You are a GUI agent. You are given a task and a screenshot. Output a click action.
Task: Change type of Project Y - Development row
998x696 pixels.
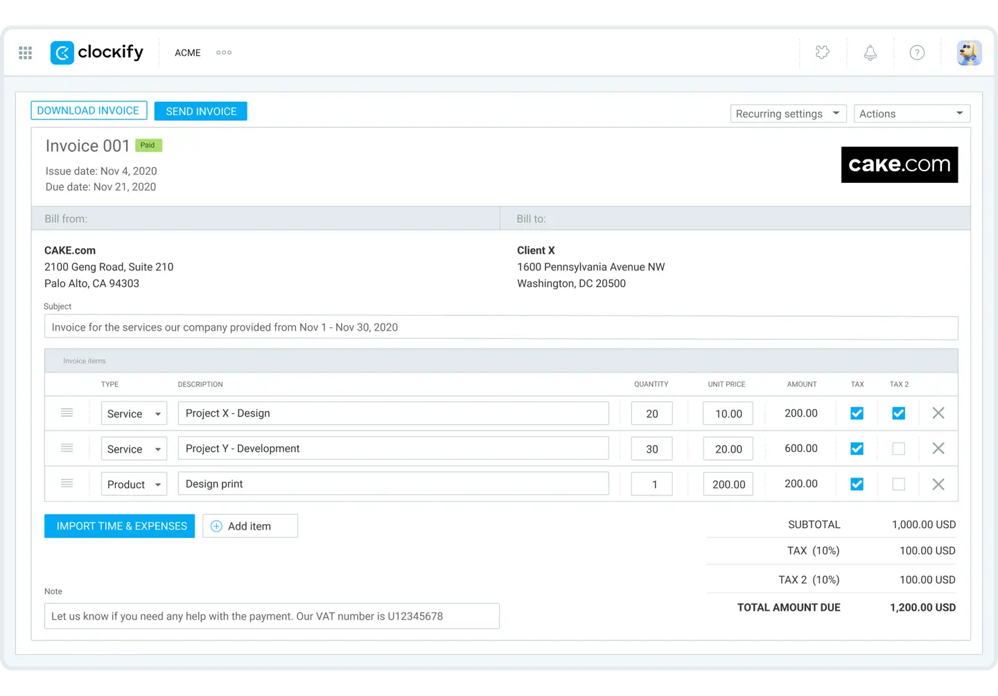[134, 449]
